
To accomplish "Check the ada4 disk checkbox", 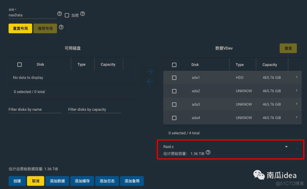I will point(174,118).
